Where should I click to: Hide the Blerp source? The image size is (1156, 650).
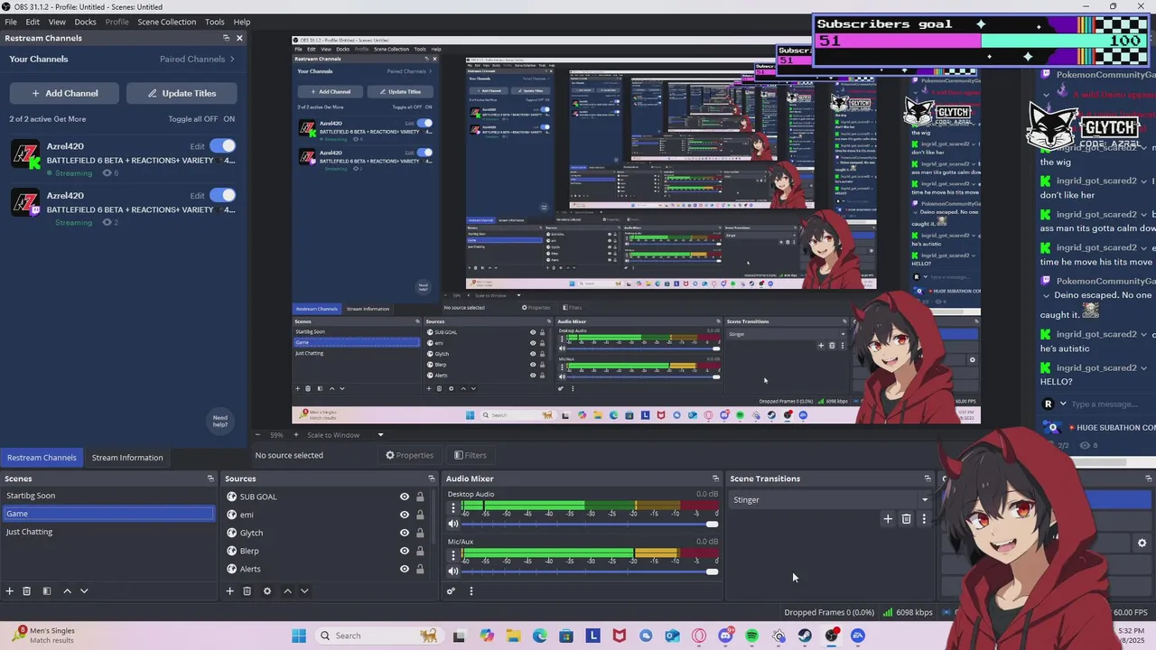point(405,551)
